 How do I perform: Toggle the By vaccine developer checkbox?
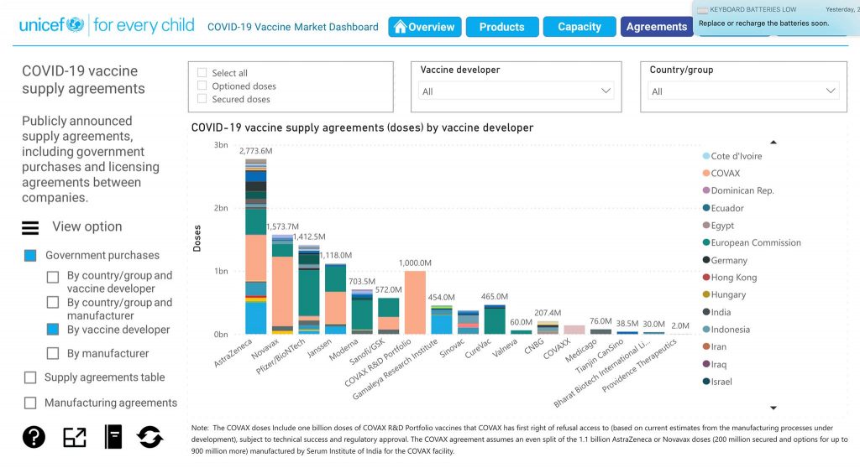53,330
